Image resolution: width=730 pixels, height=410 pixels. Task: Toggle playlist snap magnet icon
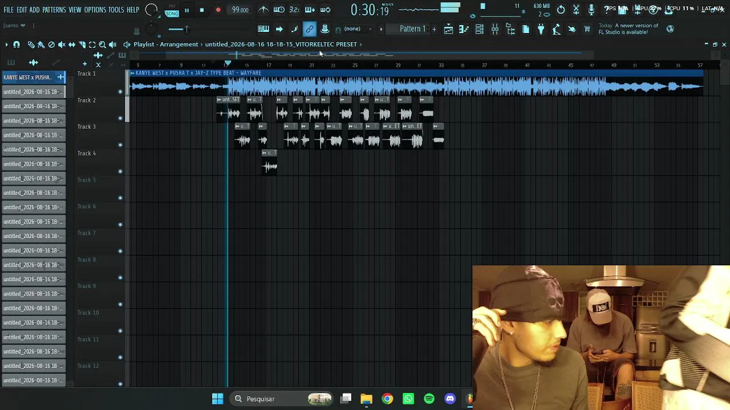pos(17,44)
